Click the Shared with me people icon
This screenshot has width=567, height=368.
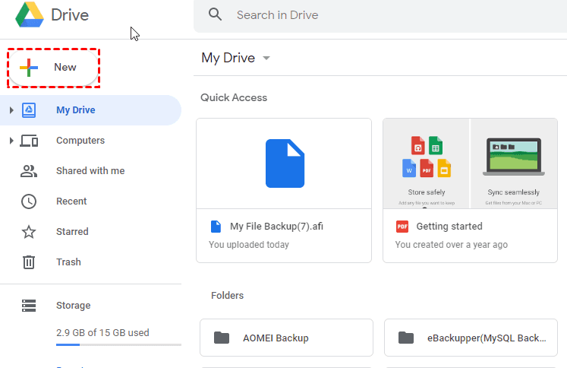coord(29,171)
